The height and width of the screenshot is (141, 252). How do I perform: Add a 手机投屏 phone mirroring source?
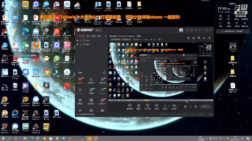pyautogui.click(x=147, y=107)
